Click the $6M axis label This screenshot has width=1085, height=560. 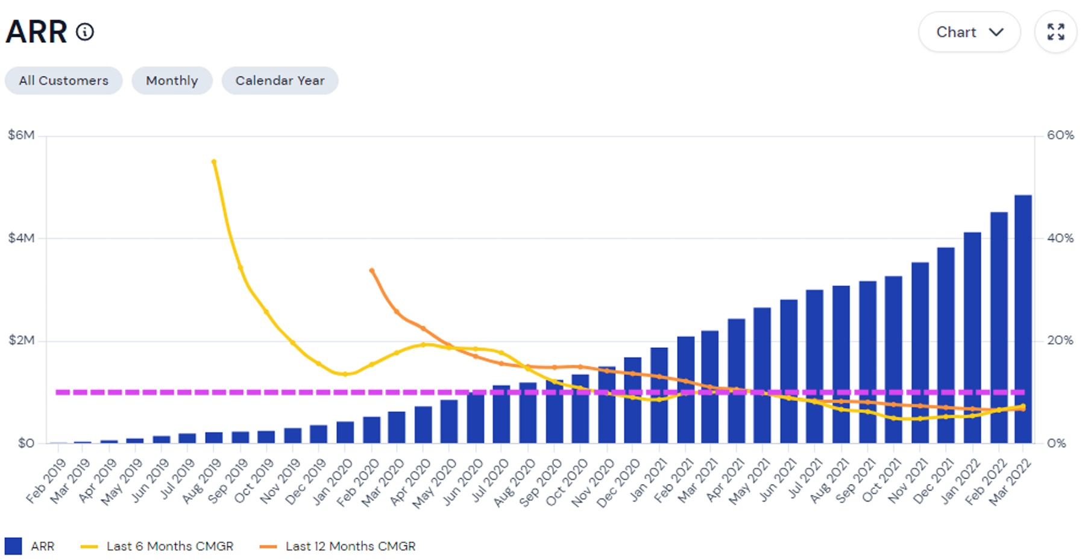coord(21,135)
